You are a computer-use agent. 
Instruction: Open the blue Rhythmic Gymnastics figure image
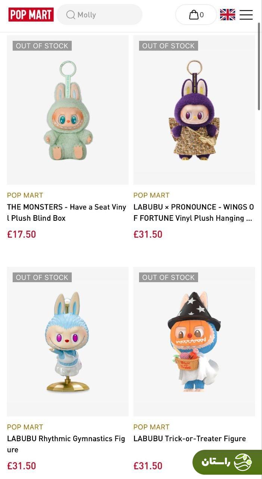tap(68, 341)
